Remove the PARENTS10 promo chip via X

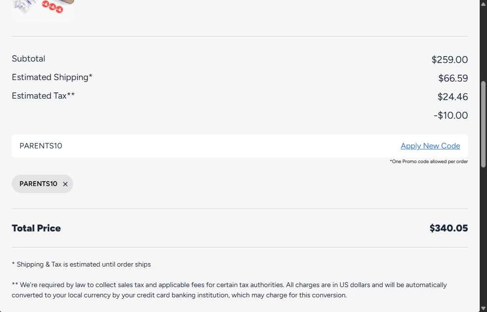[65, 184]
